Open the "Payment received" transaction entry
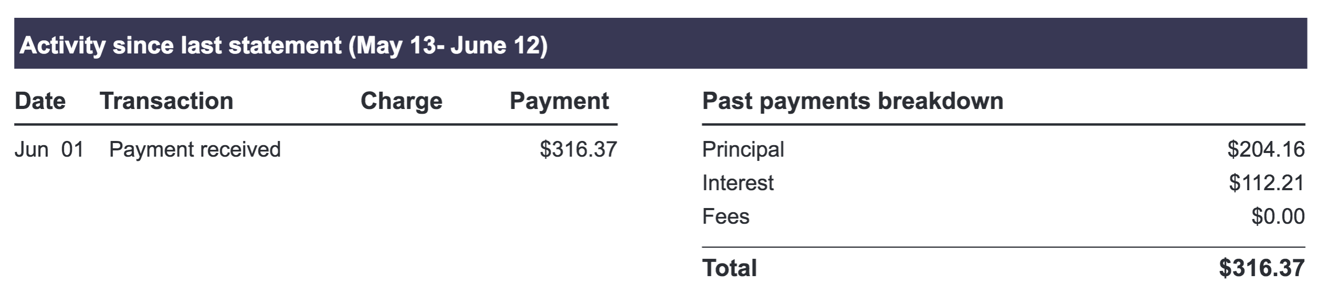This screenshot has width=1327, height=295. pos(195,150)
